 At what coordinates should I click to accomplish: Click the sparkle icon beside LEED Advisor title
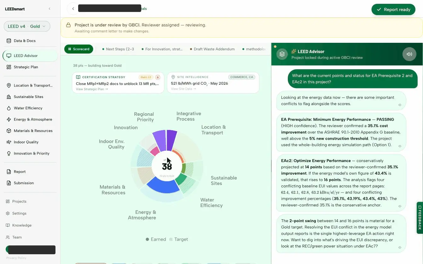(x=294, y=51)
